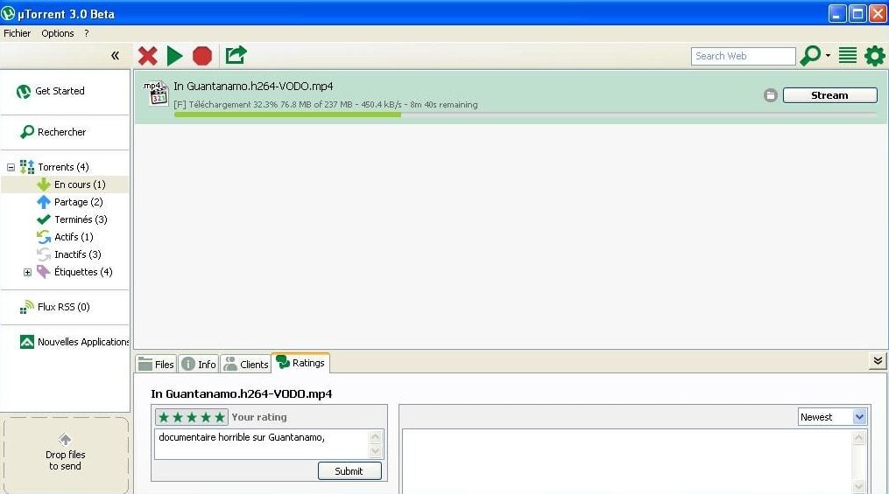
Task: Open the Newest sort dropdown
Action: tap(832, 417)
